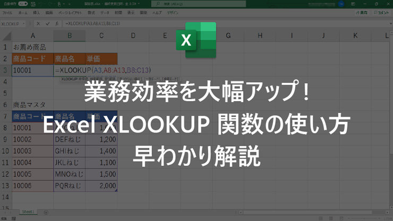The width and height of the screenshot is (393, 221).
Task: Open the user account avatar
Action: (341, 4)
